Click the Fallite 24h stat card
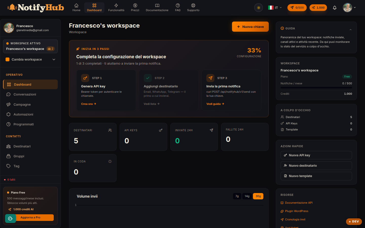This screenshot has height=228, width=365. (245, 137)
